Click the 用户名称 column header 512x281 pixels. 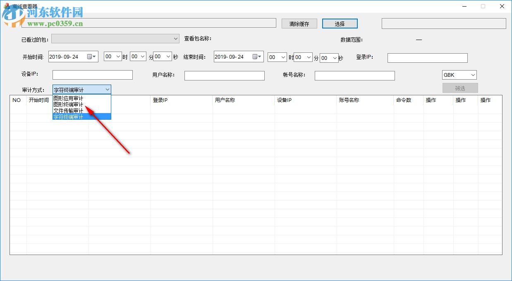tap(244, 100)
